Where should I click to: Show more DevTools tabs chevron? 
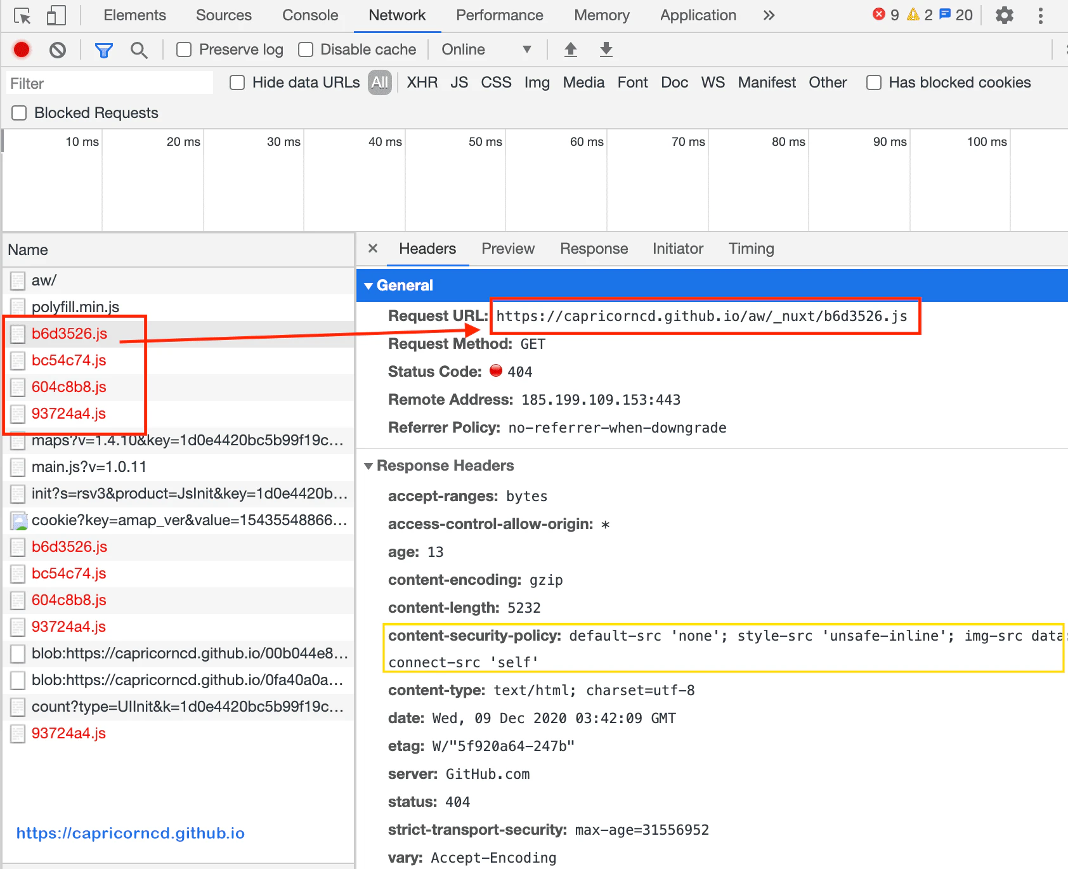tap(769, 15)
